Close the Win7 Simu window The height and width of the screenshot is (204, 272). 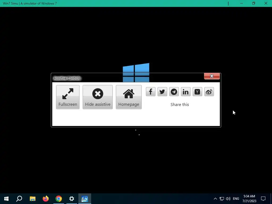tap(266, 3)
